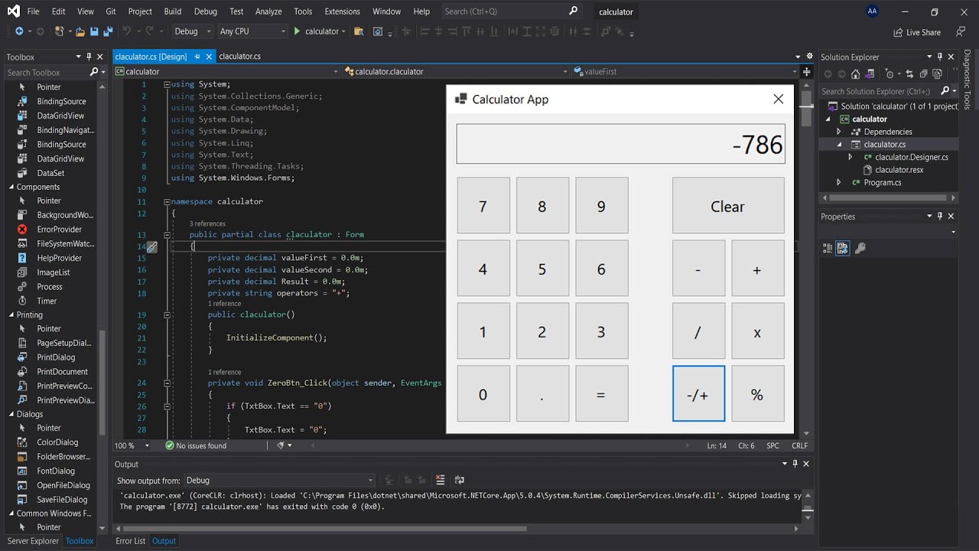
Task: Switch to the claculator.cs code tab
Action: click(239, 57)
